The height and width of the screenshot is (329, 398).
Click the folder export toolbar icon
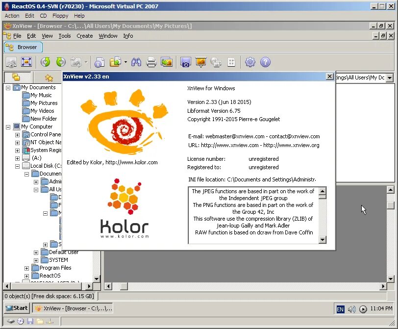[116, 62]
